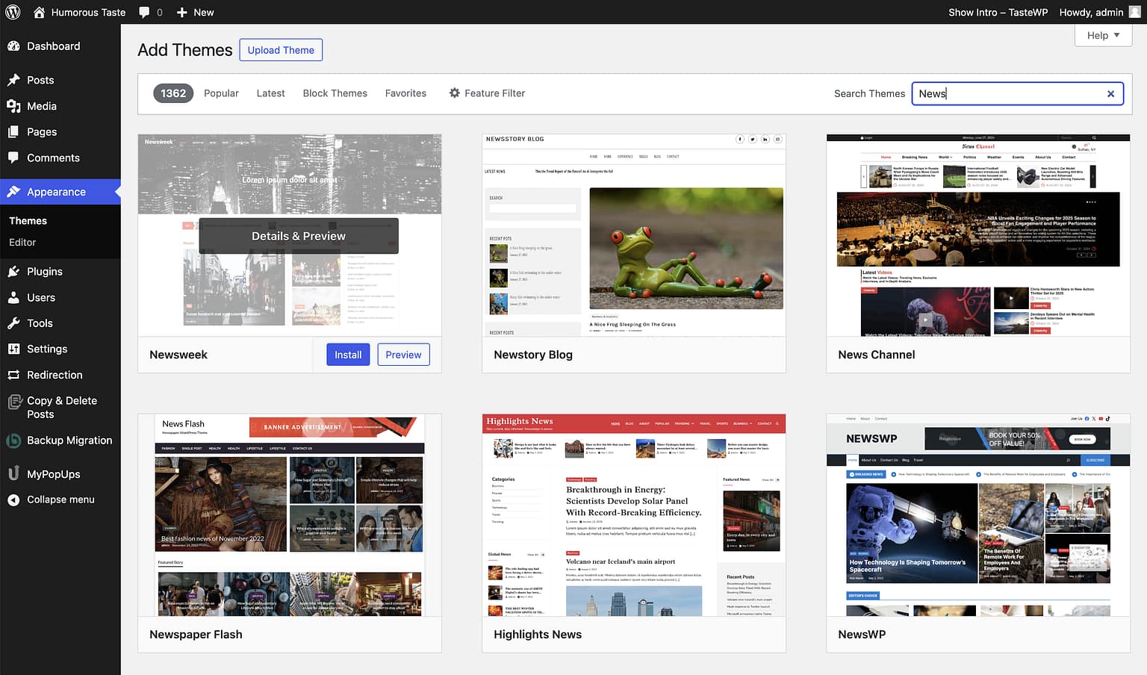The width and height of the screenshot is (1147, 675).
Task: Clear the search field with the X
Action: coord(1110,93)
